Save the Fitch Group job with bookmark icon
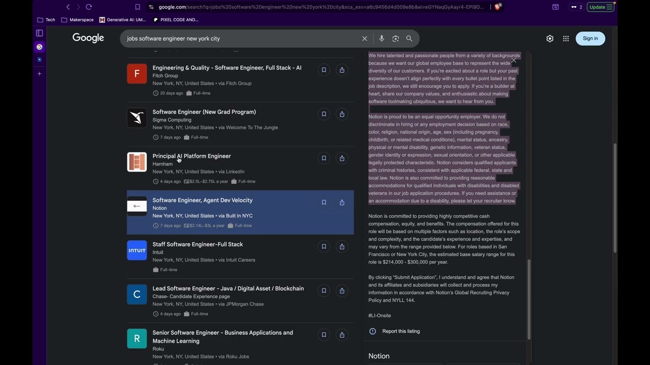Screen dimensions: 650x365 coord(323,70)
